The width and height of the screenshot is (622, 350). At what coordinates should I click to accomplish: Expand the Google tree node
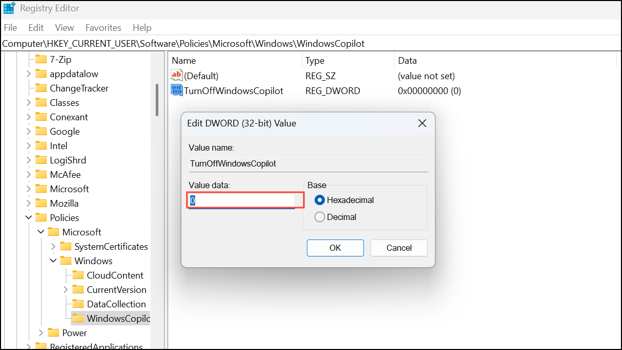pos(29,131)
